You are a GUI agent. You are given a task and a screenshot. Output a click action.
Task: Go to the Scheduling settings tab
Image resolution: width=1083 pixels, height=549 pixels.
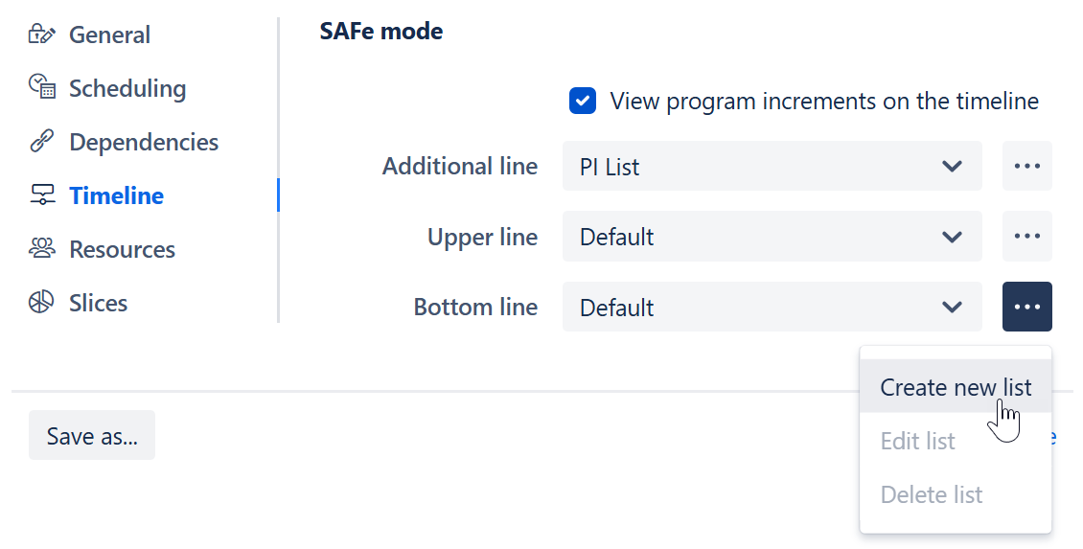click(127, 88)
